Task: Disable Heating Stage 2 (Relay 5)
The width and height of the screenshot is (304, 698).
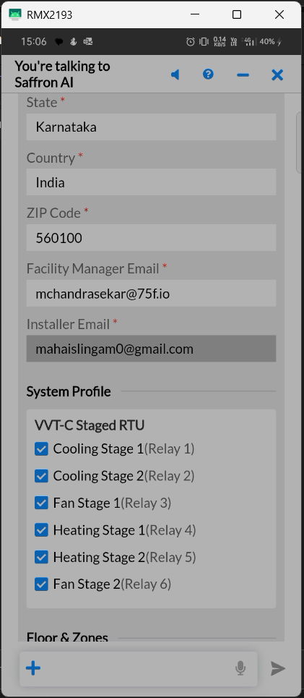Action: 41,558
